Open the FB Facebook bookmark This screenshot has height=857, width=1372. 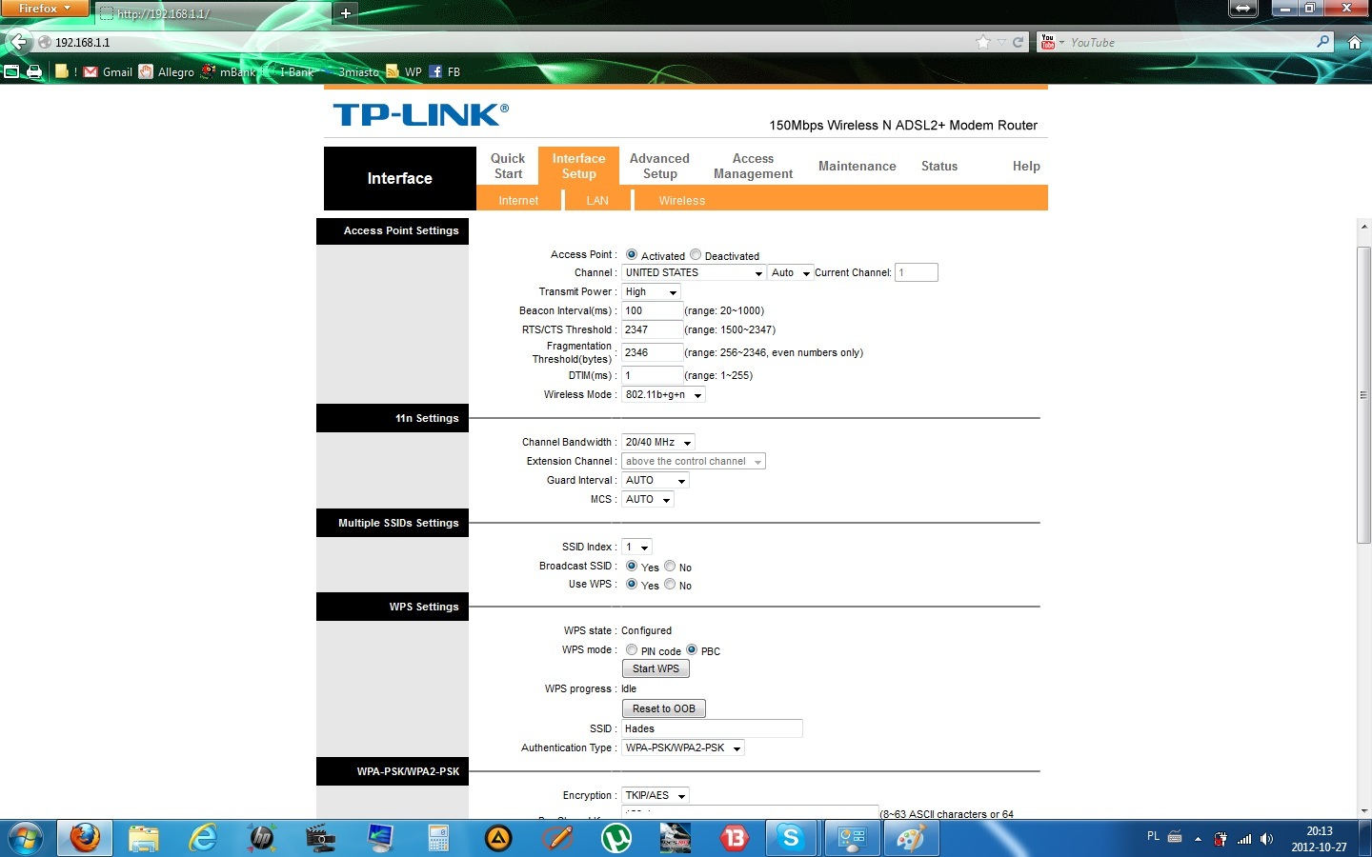coord(445,71)
